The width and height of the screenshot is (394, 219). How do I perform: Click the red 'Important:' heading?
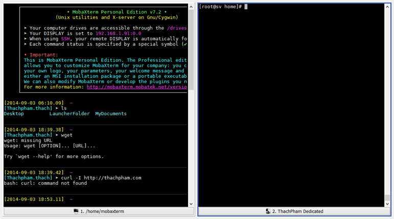[44, 55]
